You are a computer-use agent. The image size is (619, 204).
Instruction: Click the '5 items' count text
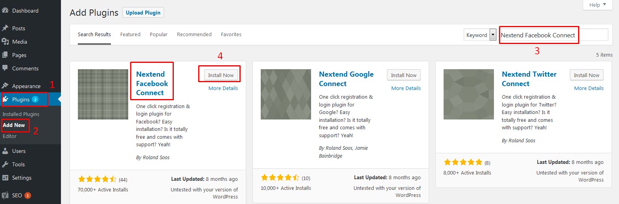coord(604,55)
